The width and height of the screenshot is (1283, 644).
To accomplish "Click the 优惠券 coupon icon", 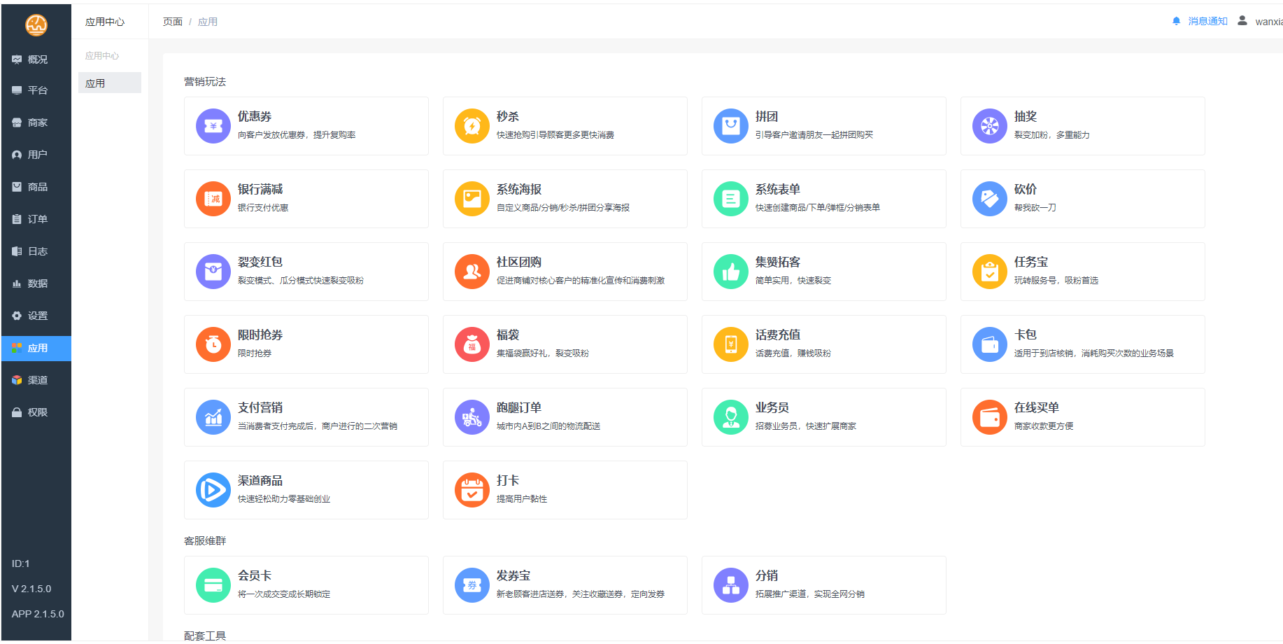I will click(x=213, y=126).
